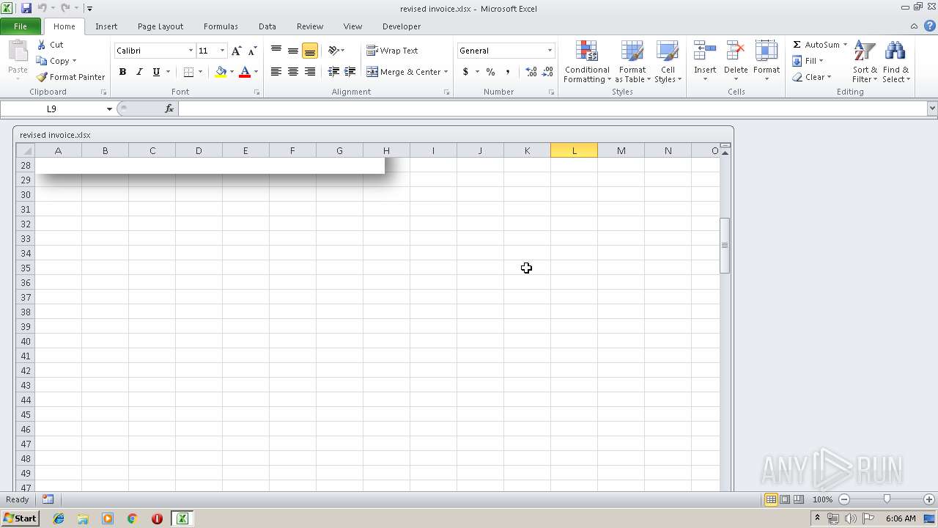Screen dimensions: 938x528
Task: Click the Copy button
Action: (53, 61)
